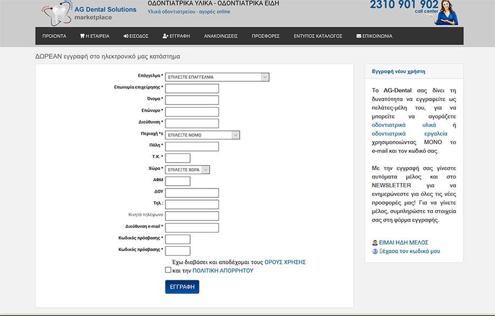The image size is (495, 316).
Task: Focus the Επώνυμο input field
Action: click(192, 112)
